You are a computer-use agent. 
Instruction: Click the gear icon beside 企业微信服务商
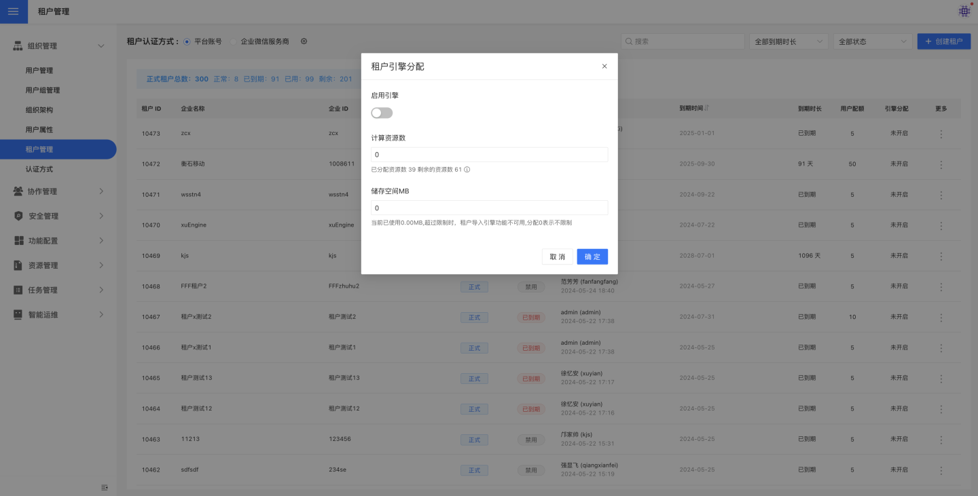pos(304,41)
